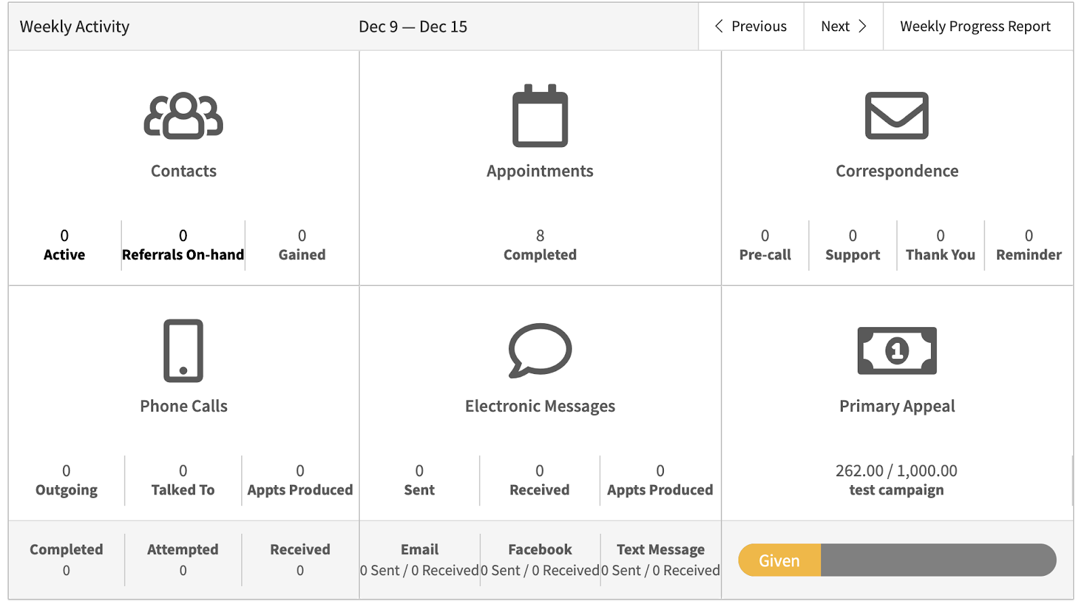
Task: Click the Thank You correspondence count
Action: click(940, 245)
